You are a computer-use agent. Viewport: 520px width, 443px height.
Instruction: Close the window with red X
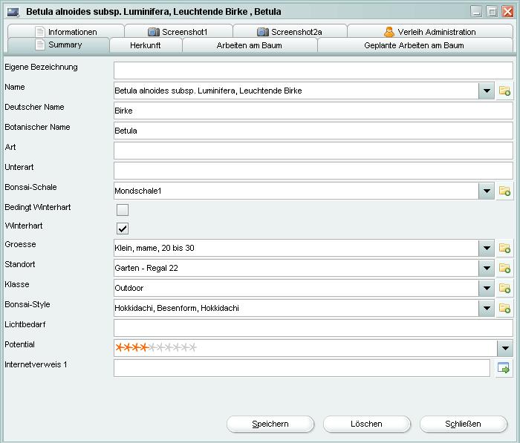507,12
